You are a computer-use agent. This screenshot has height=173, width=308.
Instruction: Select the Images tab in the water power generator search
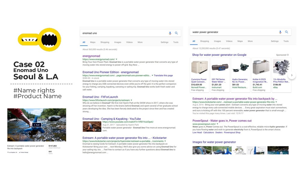click(x=217, y=41)
